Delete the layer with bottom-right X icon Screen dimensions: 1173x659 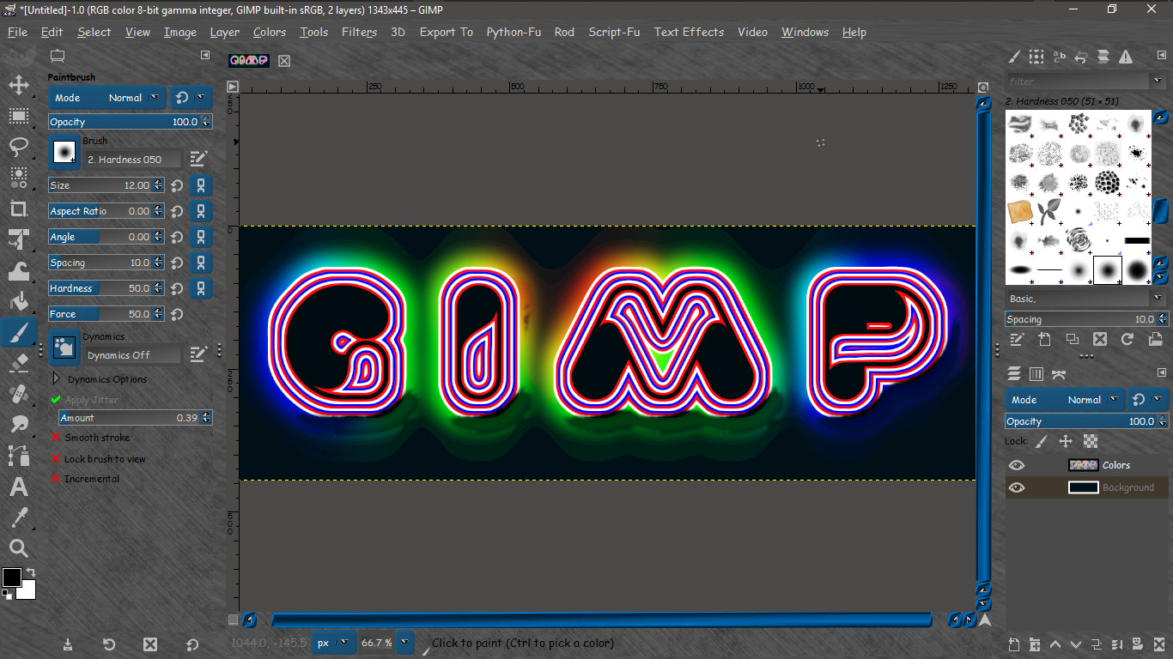1159,644
